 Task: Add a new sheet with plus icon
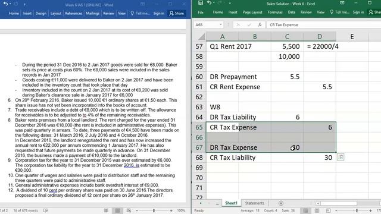tap(281, 203)
